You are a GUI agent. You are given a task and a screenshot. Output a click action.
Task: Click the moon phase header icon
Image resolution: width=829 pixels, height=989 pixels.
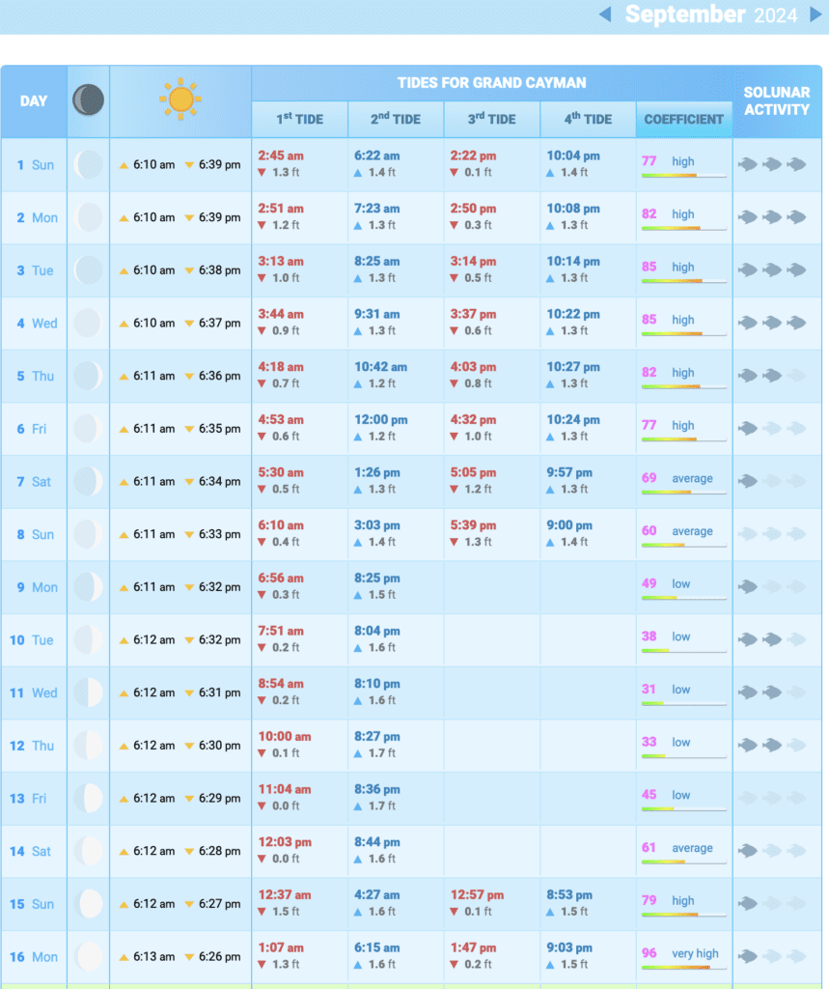click(88, 100)
